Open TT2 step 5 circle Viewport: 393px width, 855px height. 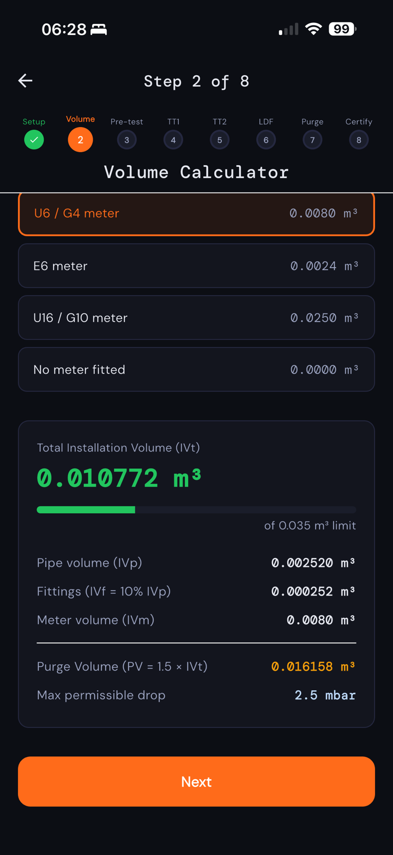(x=220, y=140)
